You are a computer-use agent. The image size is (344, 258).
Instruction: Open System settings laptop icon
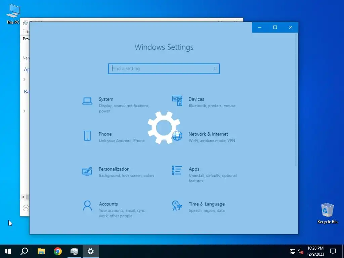click(87, 101)
